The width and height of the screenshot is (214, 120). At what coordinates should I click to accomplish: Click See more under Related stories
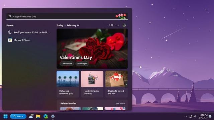pyautogui.click(x=120, y=104)
